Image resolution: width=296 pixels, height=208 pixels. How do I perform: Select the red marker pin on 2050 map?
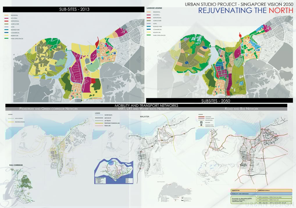click(x=240, y=35)
